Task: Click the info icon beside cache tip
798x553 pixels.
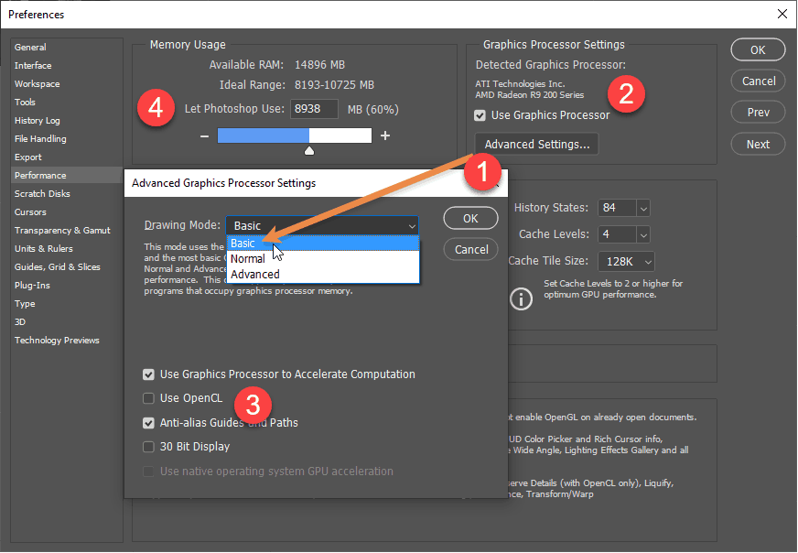Action: pyautogui.click(x=521, y=298)
